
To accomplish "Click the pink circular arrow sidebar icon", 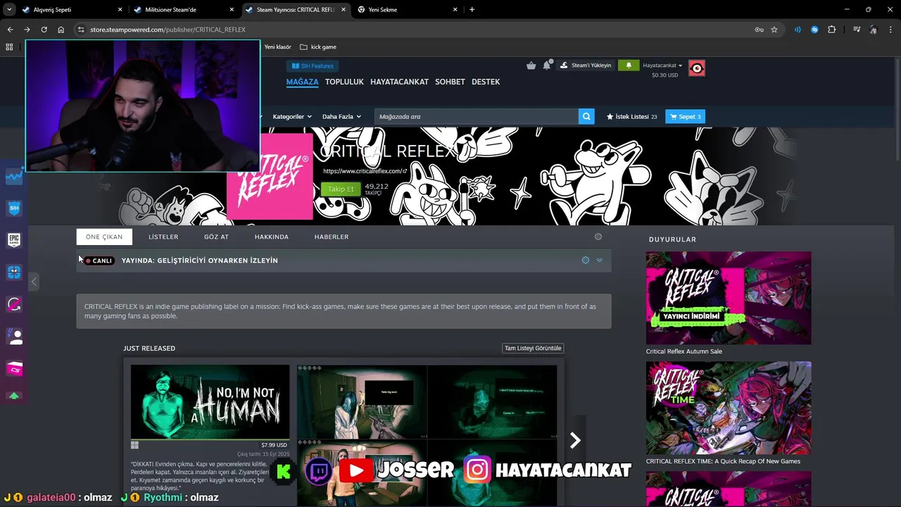I will tap(14, 304).
